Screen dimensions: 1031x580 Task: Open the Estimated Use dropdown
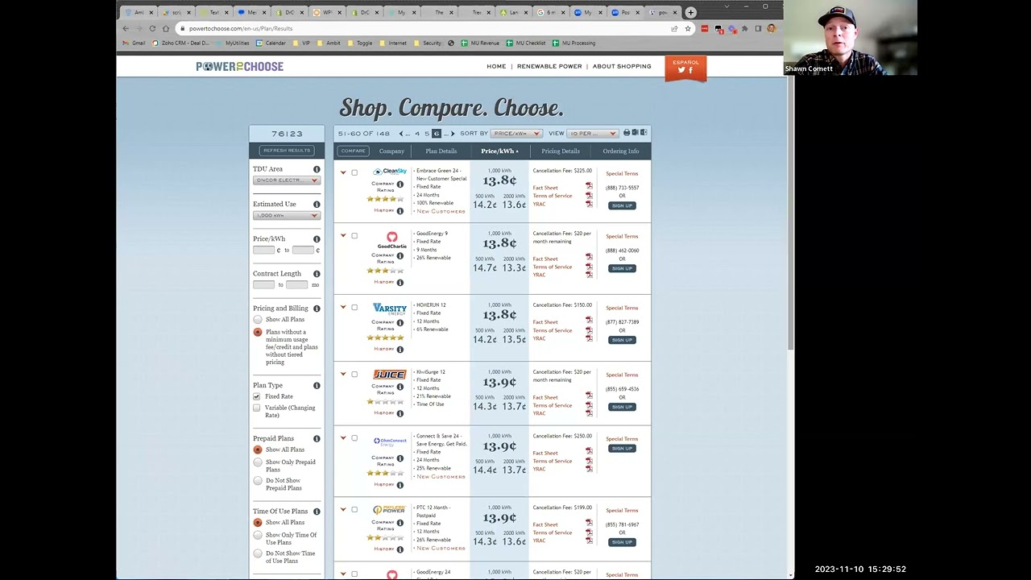(x=286, y=216)
